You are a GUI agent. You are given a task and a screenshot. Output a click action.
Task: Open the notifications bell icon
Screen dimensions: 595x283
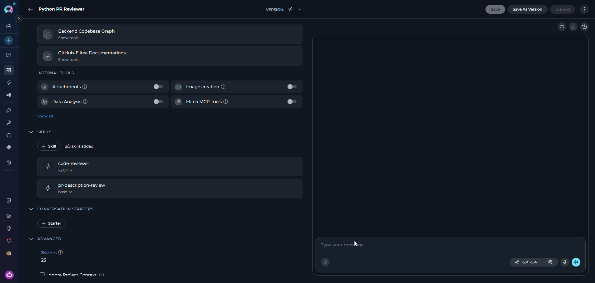click(9, 241)
